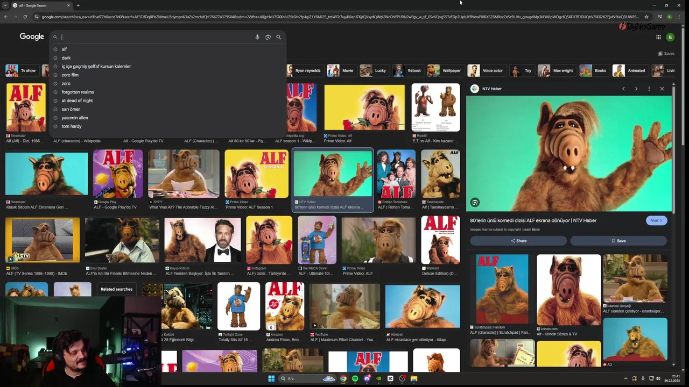Viewport: 689px width, 387px height.
Task: Filter images by 'Wallpaper' chip
Action: click(445, 70)
